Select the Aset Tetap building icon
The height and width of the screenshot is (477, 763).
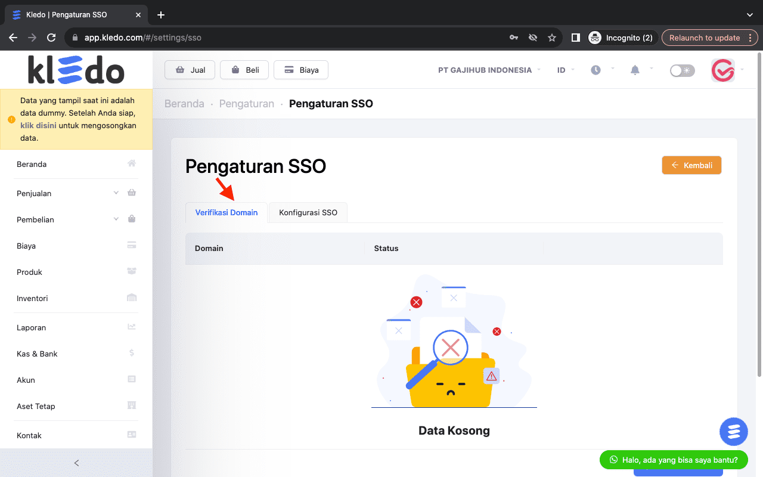point(131,405)
